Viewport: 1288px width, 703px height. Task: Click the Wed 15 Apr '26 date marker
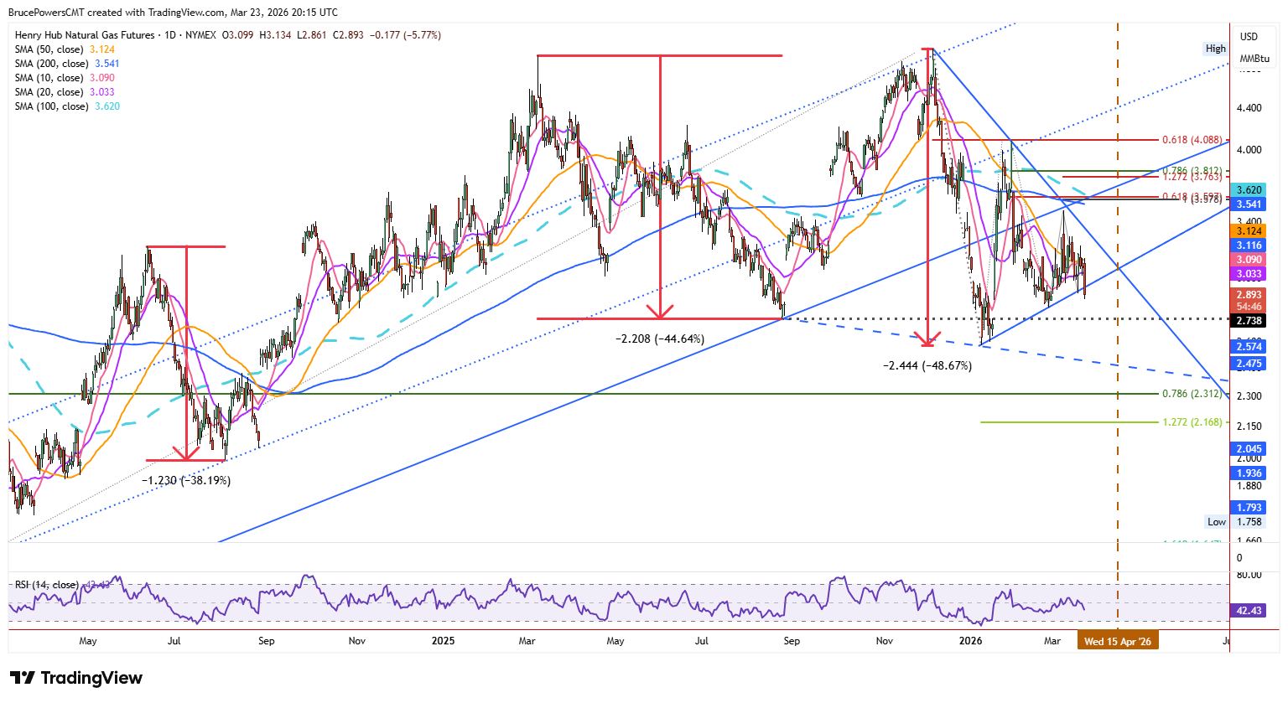click(1118, 641)
